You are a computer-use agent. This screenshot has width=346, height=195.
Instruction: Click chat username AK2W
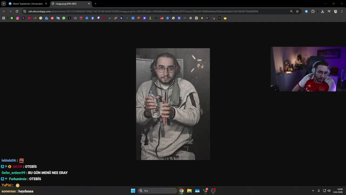[x=17, y=167]
